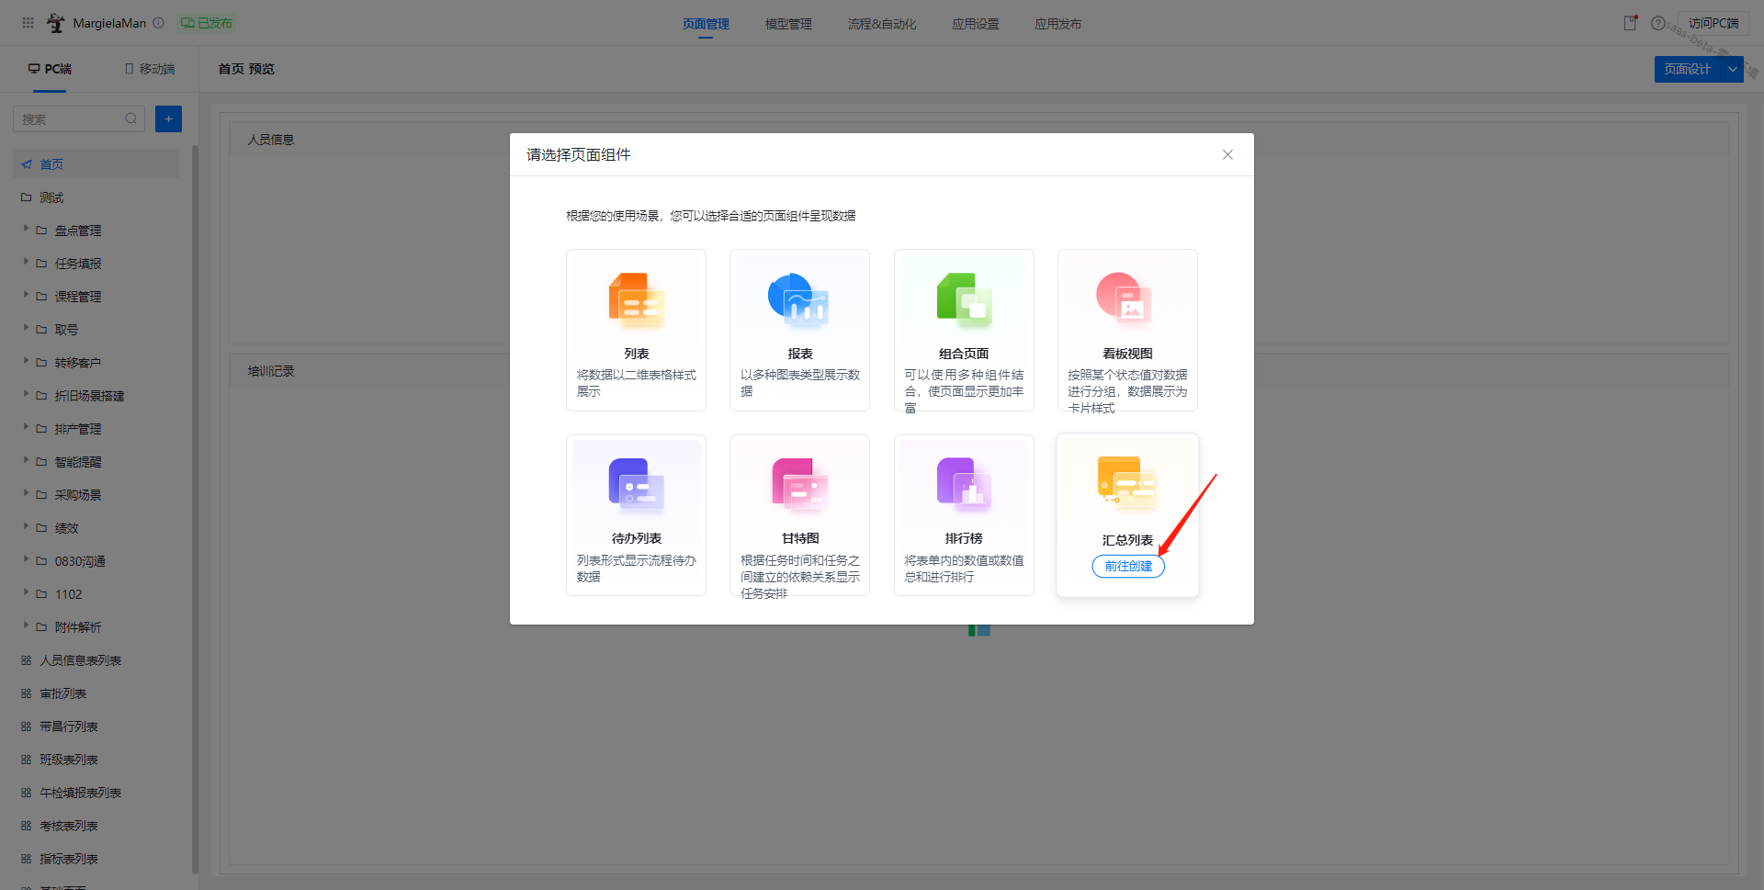Click the 首页 预览 breadcrumb title
Image resolution: width=1764 pixels, height=890 pixels.
coord(246,69)
